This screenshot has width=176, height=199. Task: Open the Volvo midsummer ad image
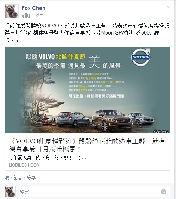click(87, 90)
